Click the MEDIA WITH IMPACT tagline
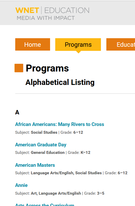Screen dimensions: 135x206 [46, 18]
